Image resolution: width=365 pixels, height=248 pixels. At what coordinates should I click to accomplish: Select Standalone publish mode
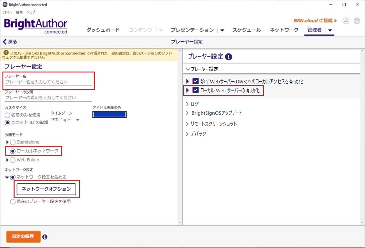pyautogui.click(x=13, y=142)
